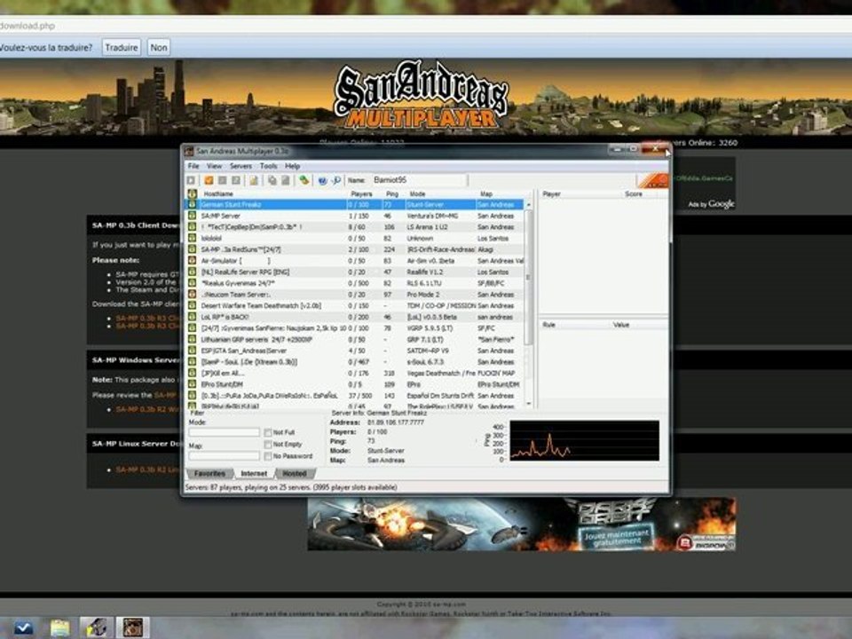Enable the No Password filter checkbox
This screenshot has height=639, width=852.
click(x=268, y=456)
